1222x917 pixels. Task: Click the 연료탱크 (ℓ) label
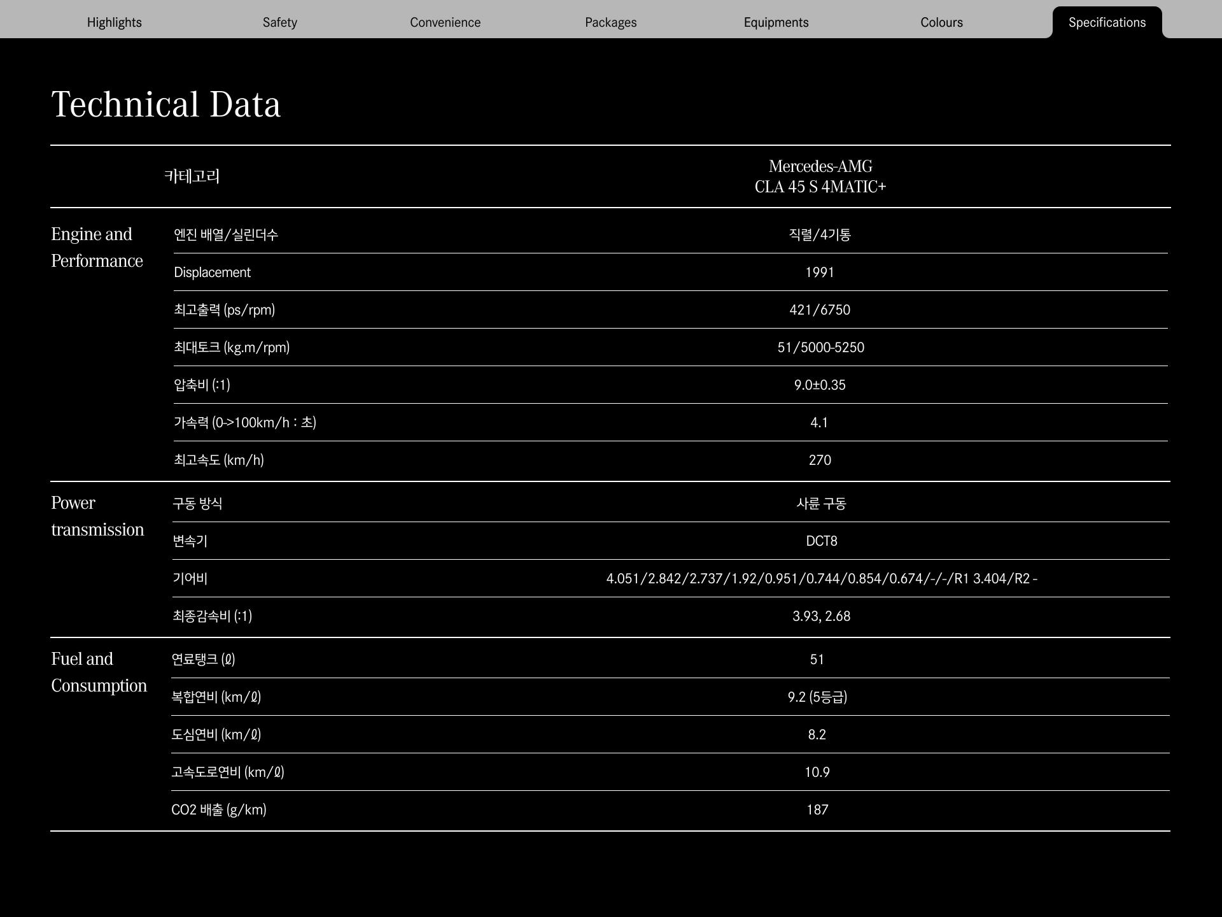[x=203, y=660]
